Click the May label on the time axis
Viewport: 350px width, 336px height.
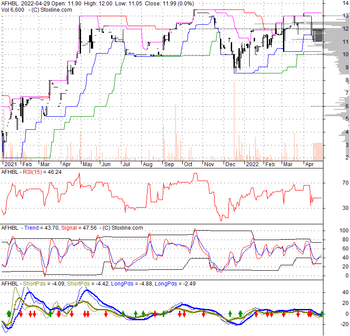tap(87, 164)
